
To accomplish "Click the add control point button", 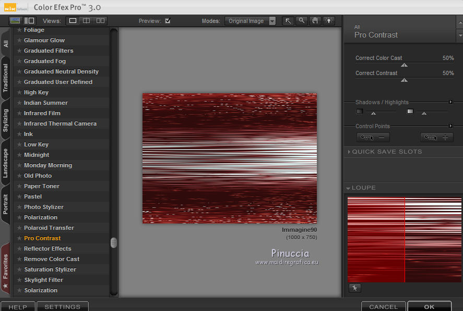I will (437, 138).
